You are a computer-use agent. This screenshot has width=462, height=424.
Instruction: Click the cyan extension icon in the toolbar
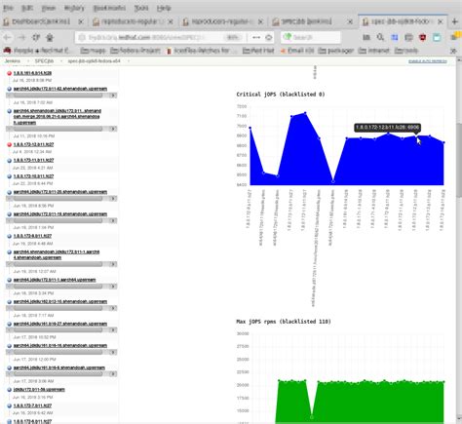(x=437, y=37)
